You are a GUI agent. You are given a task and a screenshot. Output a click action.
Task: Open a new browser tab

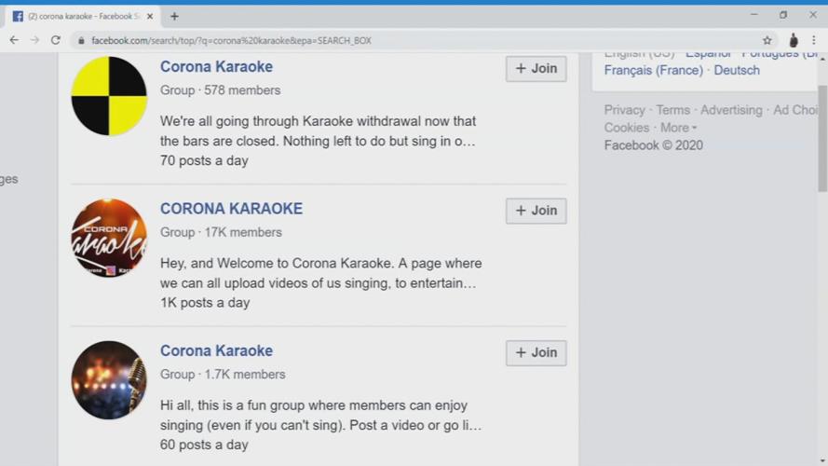pos(174,17)
